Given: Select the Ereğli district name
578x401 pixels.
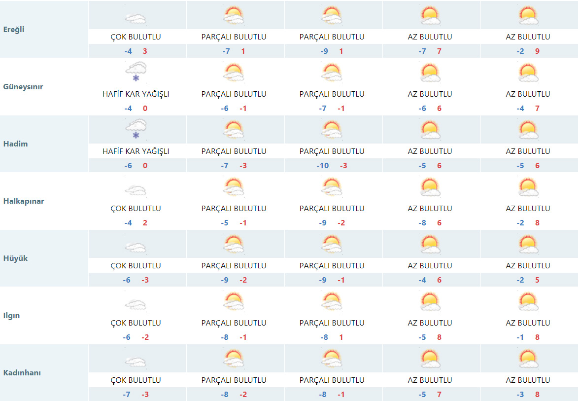Looking at the screenshot, I should coord(14,29).
